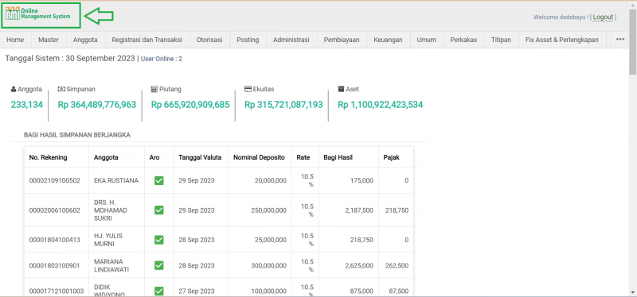Screen dimensions: 637x297
Task: Click the Anggota person icon in stats
Action: point(14,89)
